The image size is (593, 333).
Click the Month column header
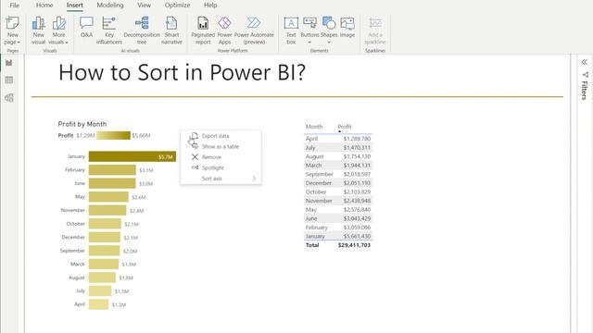coord(314,127)
